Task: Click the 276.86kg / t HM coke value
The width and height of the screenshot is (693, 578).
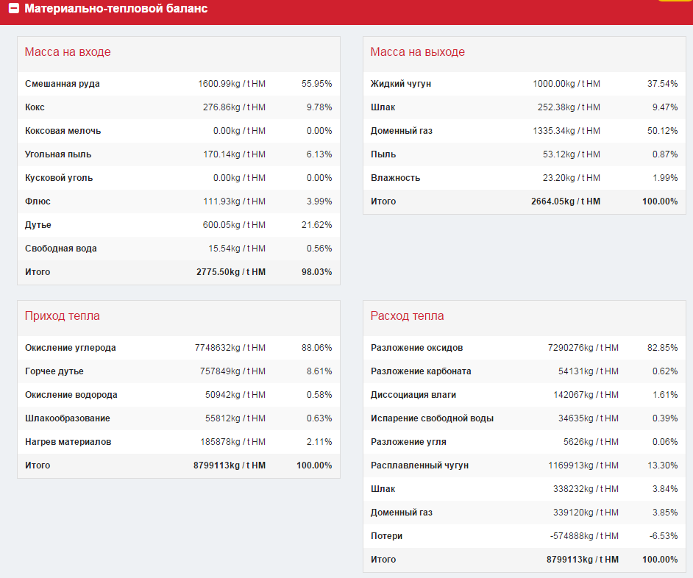Action: (234, 107)
